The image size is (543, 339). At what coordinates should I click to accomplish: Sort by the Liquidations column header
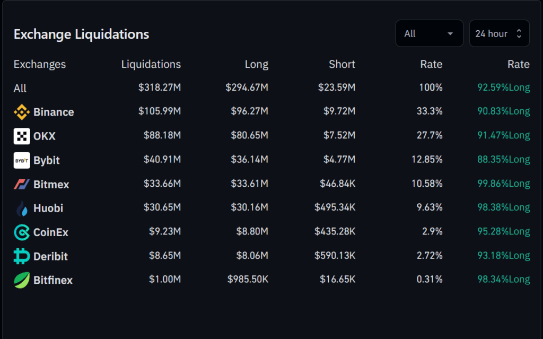click(x=151, y=64)
